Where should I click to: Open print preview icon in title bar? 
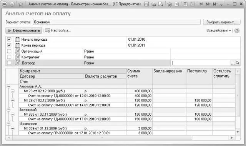[x=161, y=4]
